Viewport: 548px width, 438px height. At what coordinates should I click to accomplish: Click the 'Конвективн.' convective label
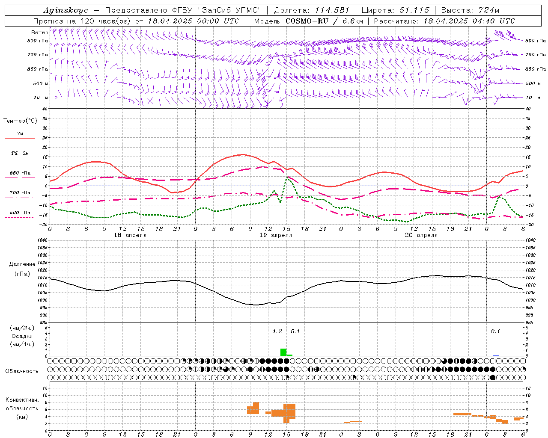pyautogui.click(x=22, y=400)
